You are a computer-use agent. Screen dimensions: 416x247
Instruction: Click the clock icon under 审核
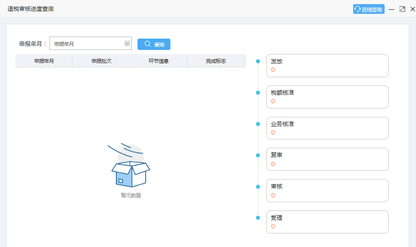point(273,195)
